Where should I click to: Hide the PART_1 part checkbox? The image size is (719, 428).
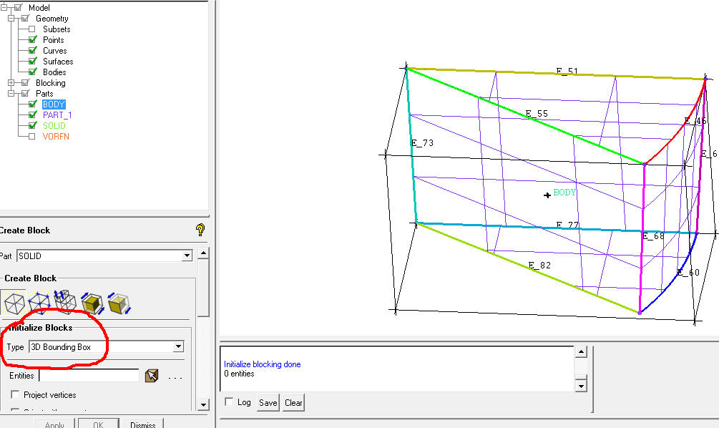[32, 115]
